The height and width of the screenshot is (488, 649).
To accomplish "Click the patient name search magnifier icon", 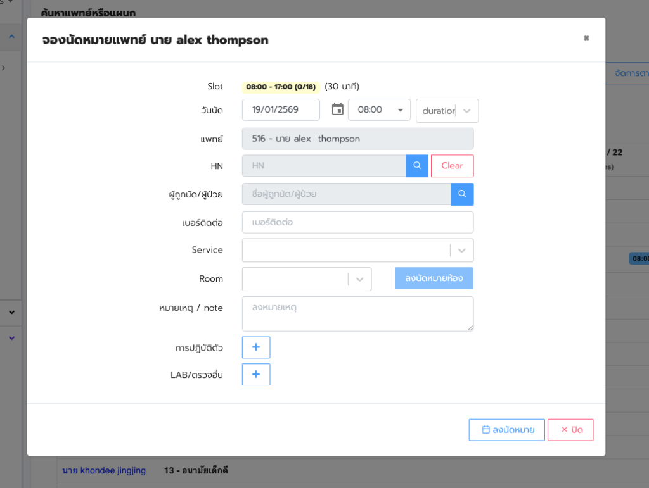I will [x=462, y=194].
